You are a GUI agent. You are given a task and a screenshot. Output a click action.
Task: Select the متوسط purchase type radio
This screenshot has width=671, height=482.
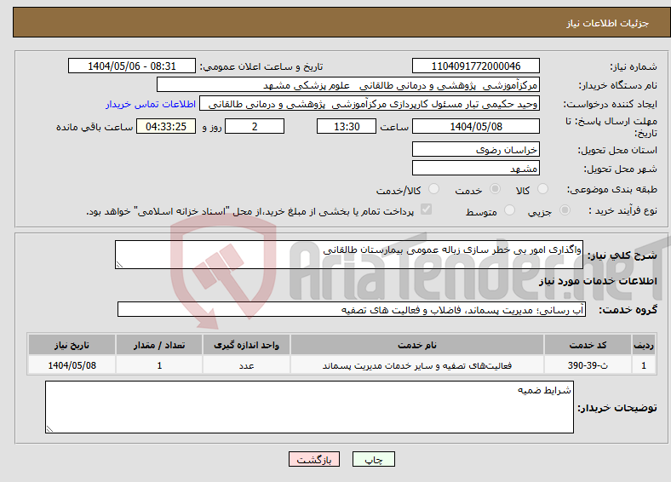point(509,209)
